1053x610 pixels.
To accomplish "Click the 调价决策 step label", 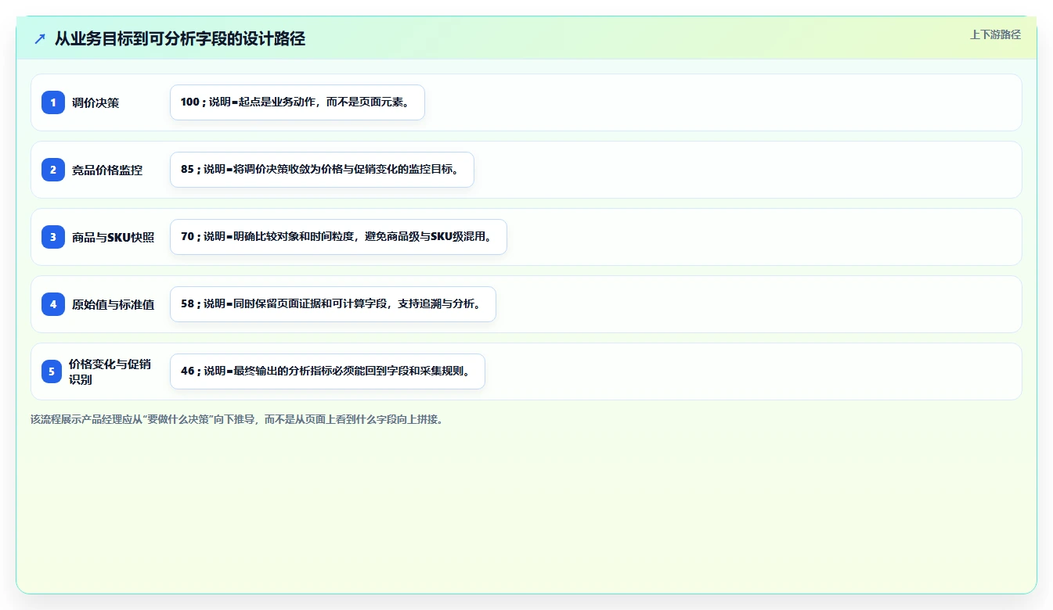I will coord(96,102).
